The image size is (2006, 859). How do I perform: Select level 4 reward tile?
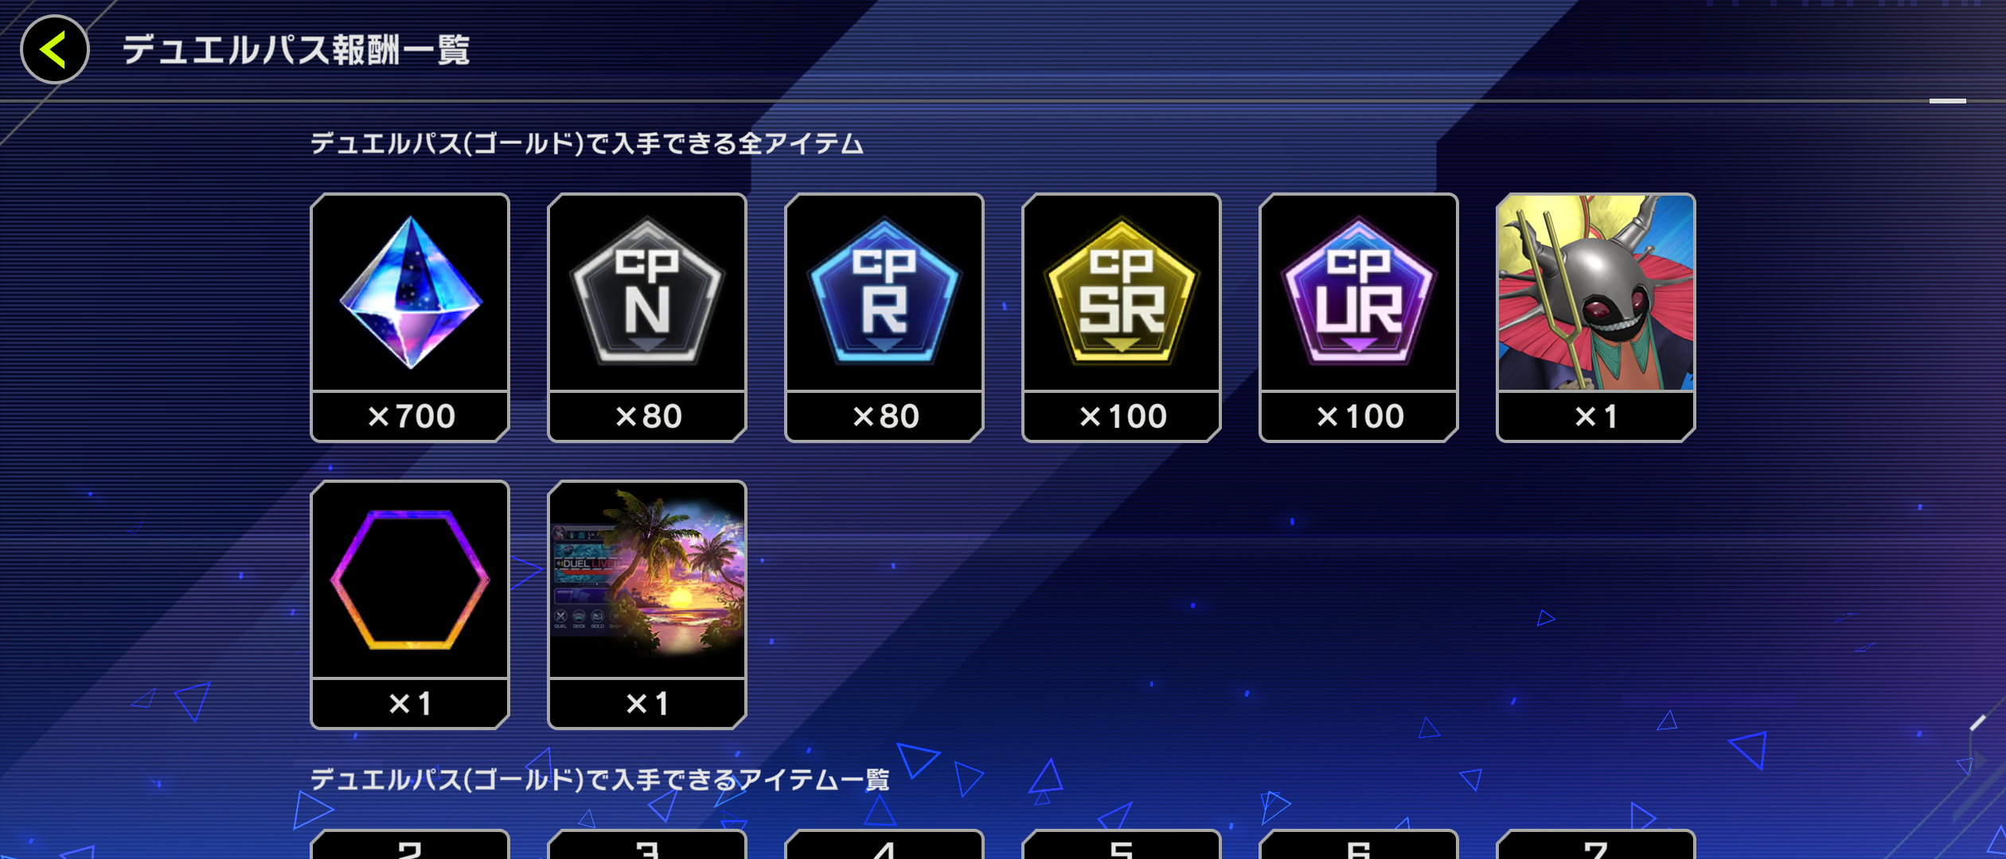click(x=884, y=845)
